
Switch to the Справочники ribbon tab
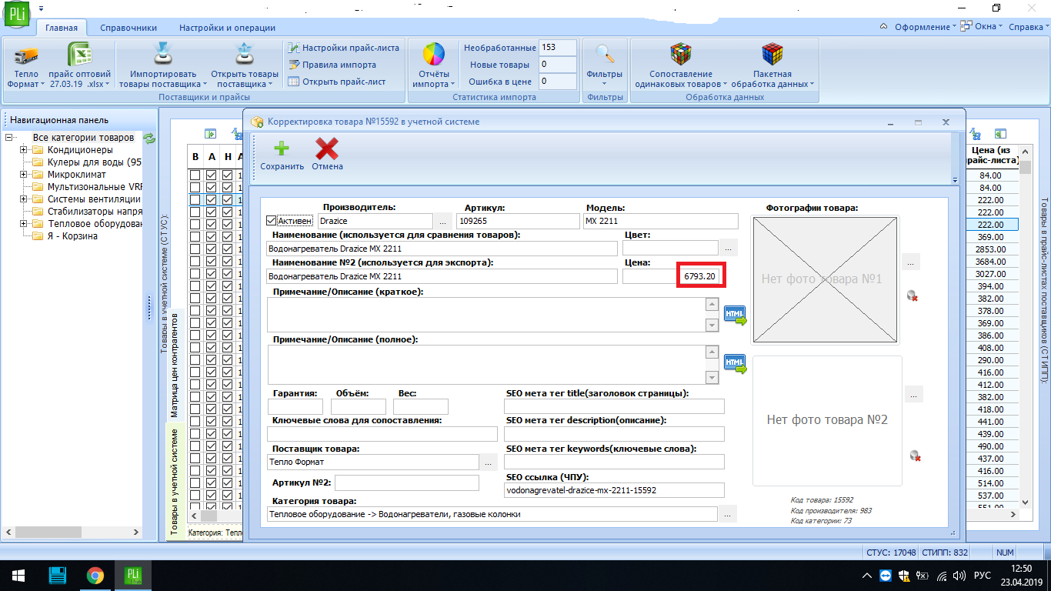(128, 28)
